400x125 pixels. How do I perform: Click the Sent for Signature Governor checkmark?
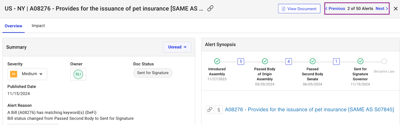tap(360, 61)
